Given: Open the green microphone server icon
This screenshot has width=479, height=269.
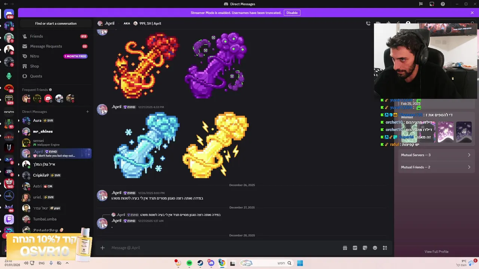Looking at the screenshot, I should tap(9, 76).
